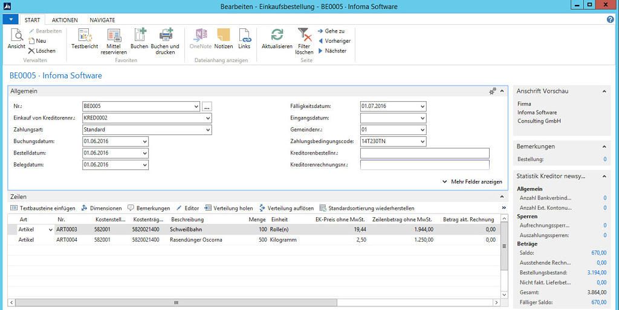Open Gemeindenr. dropdown
Viewport: 619px width, 310px height.
click(423, 130)
